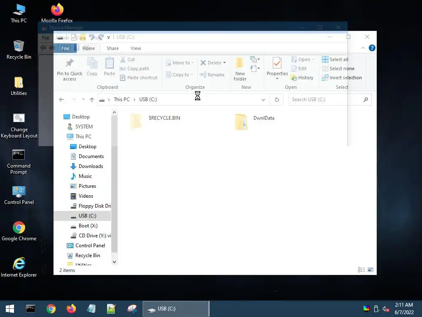Image resolution: width=422 pixels, height=317 pixels.
Task: Click Change Keyboard Layout desktop icon
Action: (x=19, y=125)
